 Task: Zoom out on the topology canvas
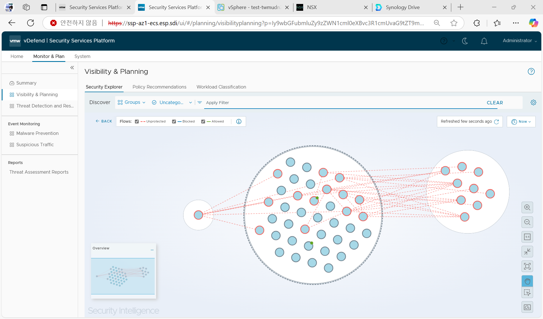point(527,222)
